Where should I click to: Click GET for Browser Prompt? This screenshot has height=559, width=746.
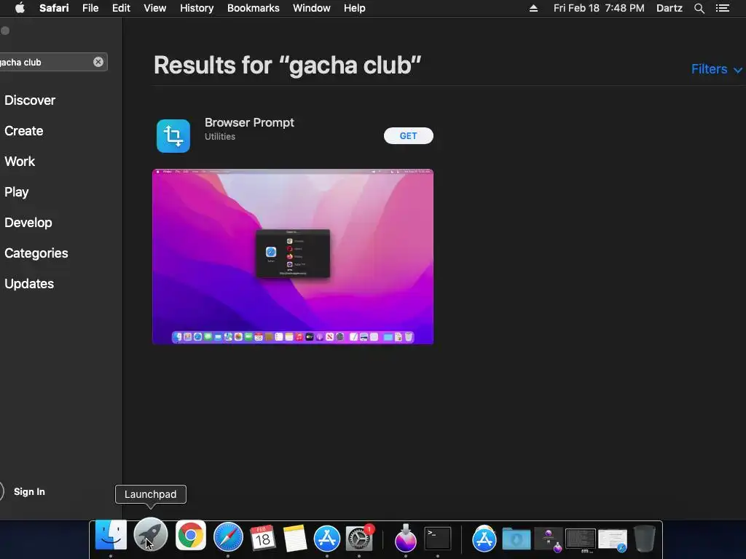[x=408, y=136]
